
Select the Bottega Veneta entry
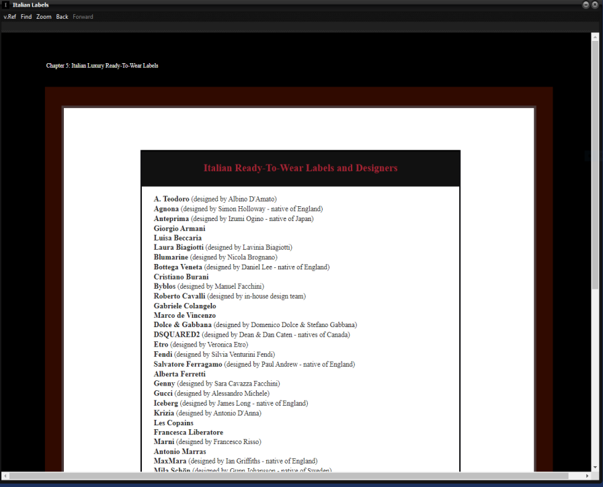point(241,267)
